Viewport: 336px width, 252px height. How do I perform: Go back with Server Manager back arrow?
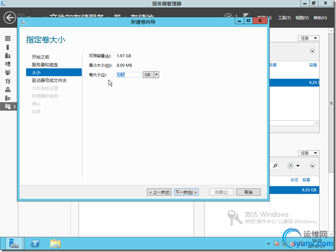click(x=9, y=17)
